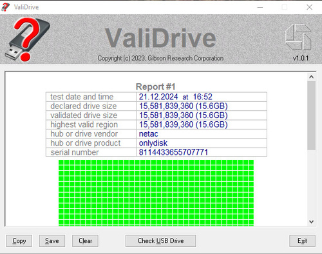Start the Check USB Drive test
The width and height of the screenshot is (322, 254).
tap(160, 240)
